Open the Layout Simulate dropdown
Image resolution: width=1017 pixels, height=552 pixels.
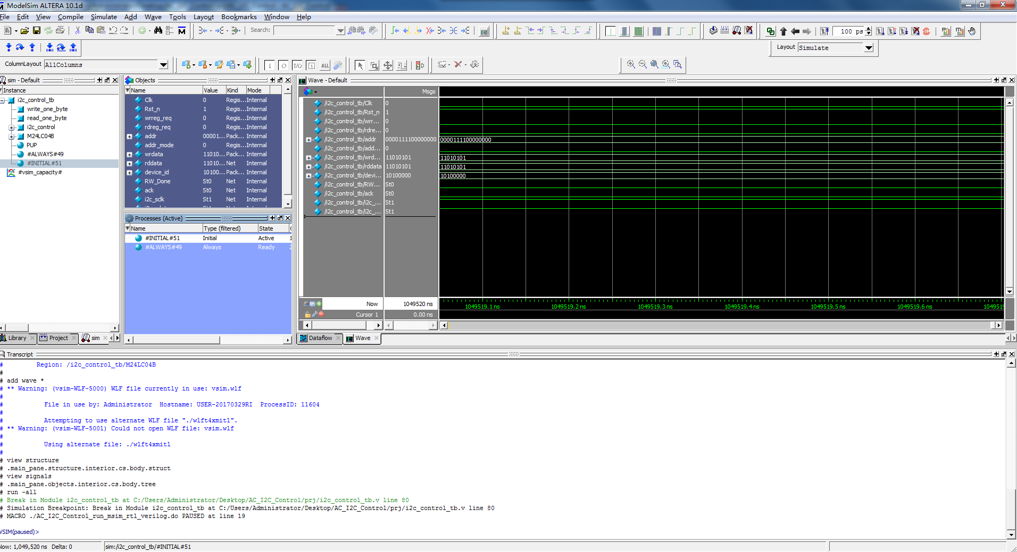click(x=869, y=48)
